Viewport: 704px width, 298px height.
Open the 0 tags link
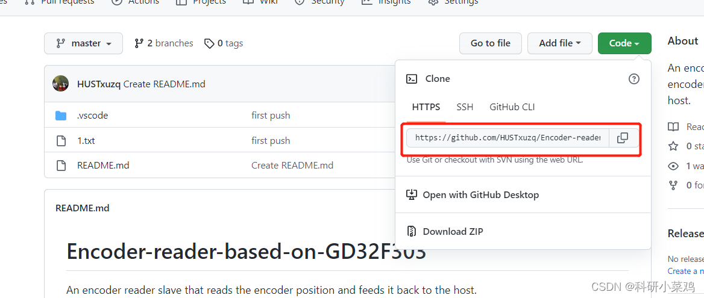tap(224, 43)
